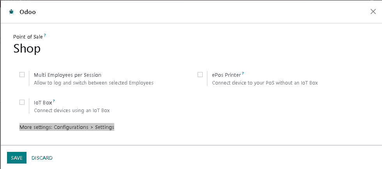382x169 pixels.
Task: Close the Odoo dialog with the X
Action: [x=373, y=11]
